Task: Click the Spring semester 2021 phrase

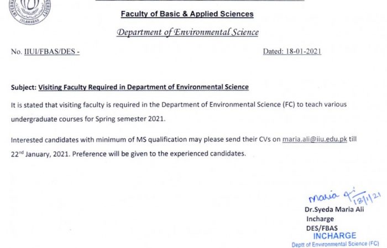Action: pos(130,119)
